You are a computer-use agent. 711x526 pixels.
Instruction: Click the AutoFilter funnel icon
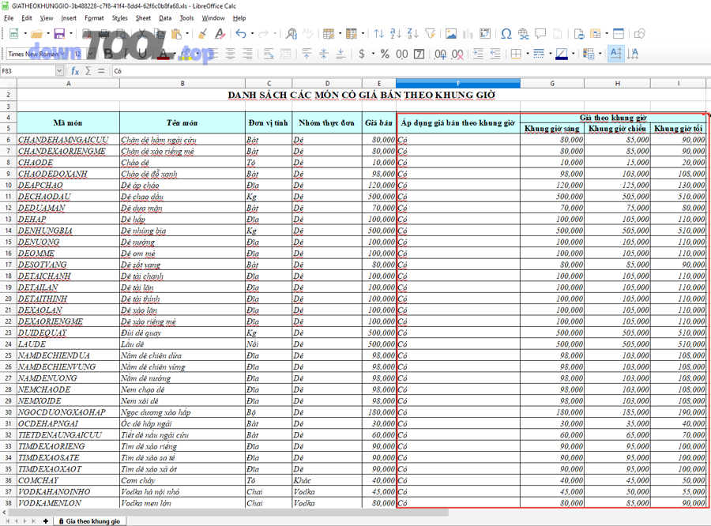[x=431, y=33]
